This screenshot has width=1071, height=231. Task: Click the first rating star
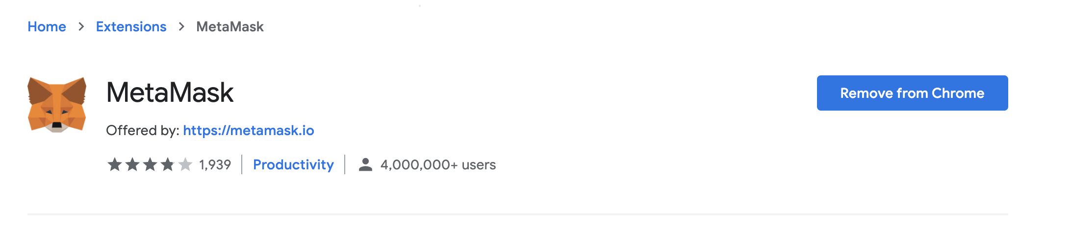click(x=115, y=164)
